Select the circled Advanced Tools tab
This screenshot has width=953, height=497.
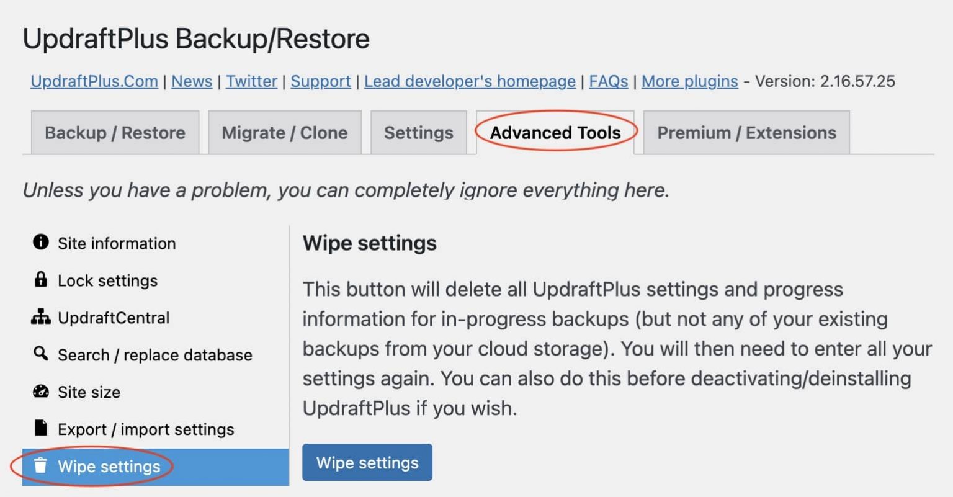555,132
